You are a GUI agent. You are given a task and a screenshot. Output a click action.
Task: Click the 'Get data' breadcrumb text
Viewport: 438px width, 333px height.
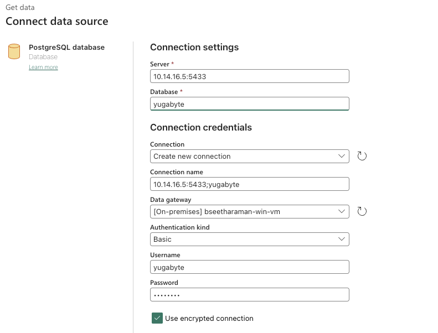tap(20, 8)
